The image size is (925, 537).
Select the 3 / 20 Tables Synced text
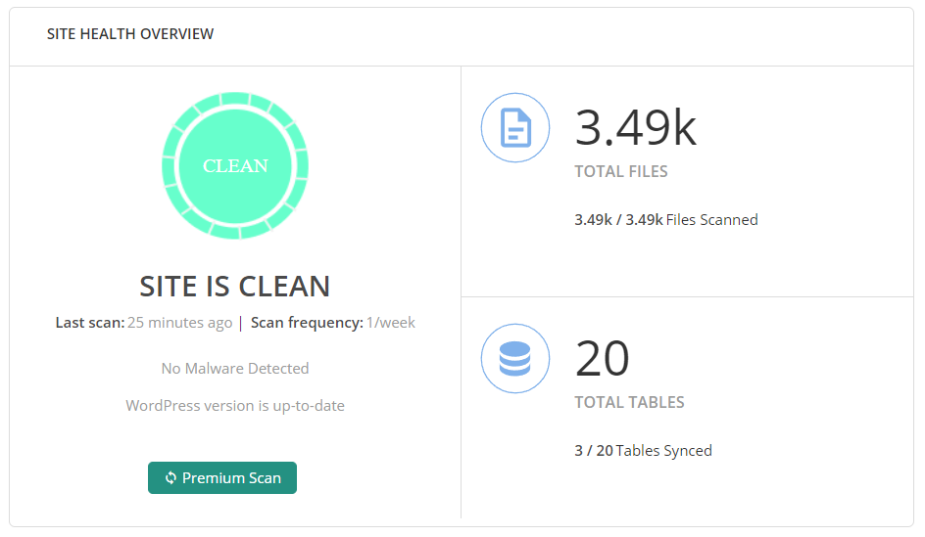coord(643,451)
